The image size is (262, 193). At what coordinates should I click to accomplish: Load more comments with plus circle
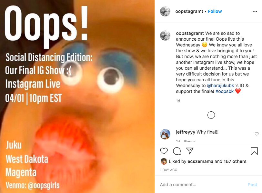211,115
